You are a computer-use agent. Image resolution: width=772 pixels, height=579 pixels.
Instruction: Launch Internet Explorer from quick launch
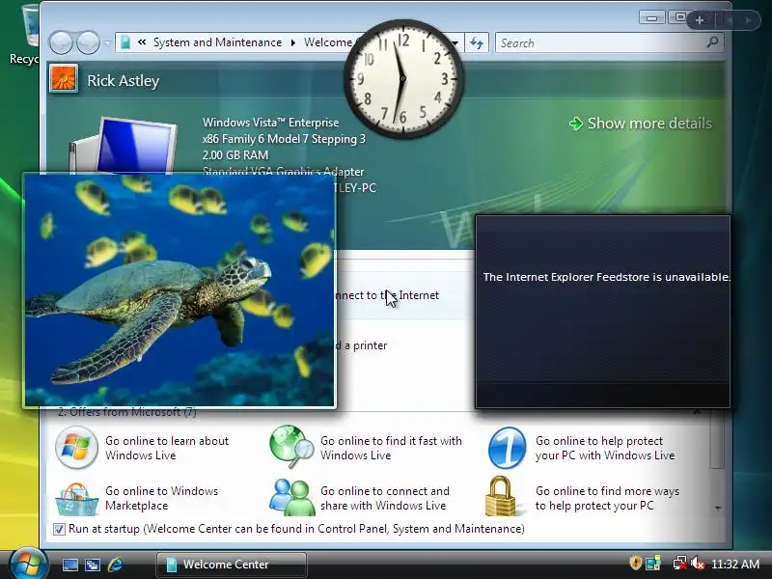click(115, 565)
